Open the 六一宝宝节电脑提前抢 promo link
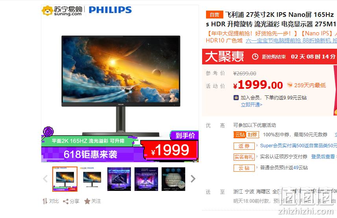The width and height of the screenshot is (337, 218). 291,40
